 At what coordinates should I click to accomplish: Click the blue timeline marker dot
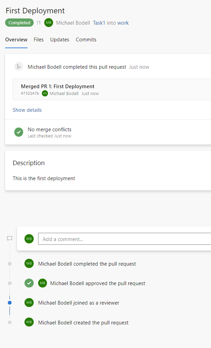(x=10, y=303)
